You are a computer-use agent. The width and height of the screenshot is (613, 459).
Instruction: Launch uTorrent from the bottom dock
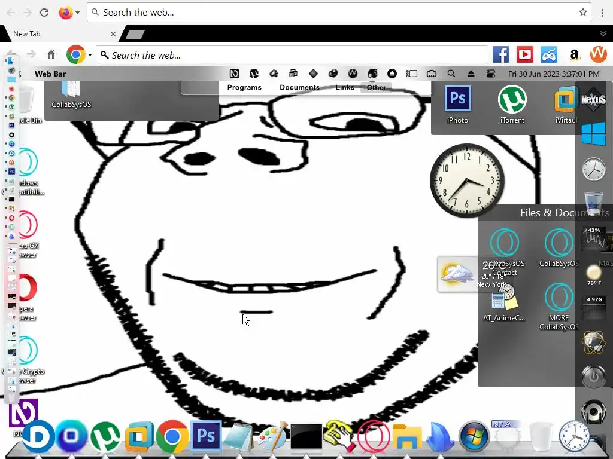pyautogui.click(x=105, y=436)
